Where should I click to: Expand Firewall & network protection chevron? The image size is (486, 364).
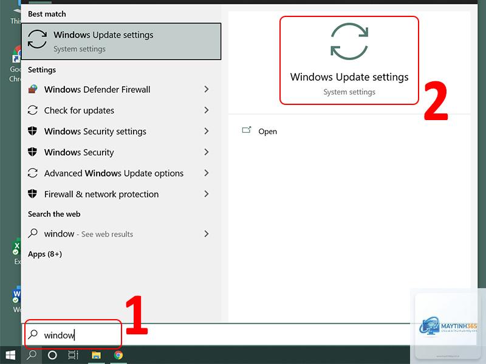coord(207,194)
